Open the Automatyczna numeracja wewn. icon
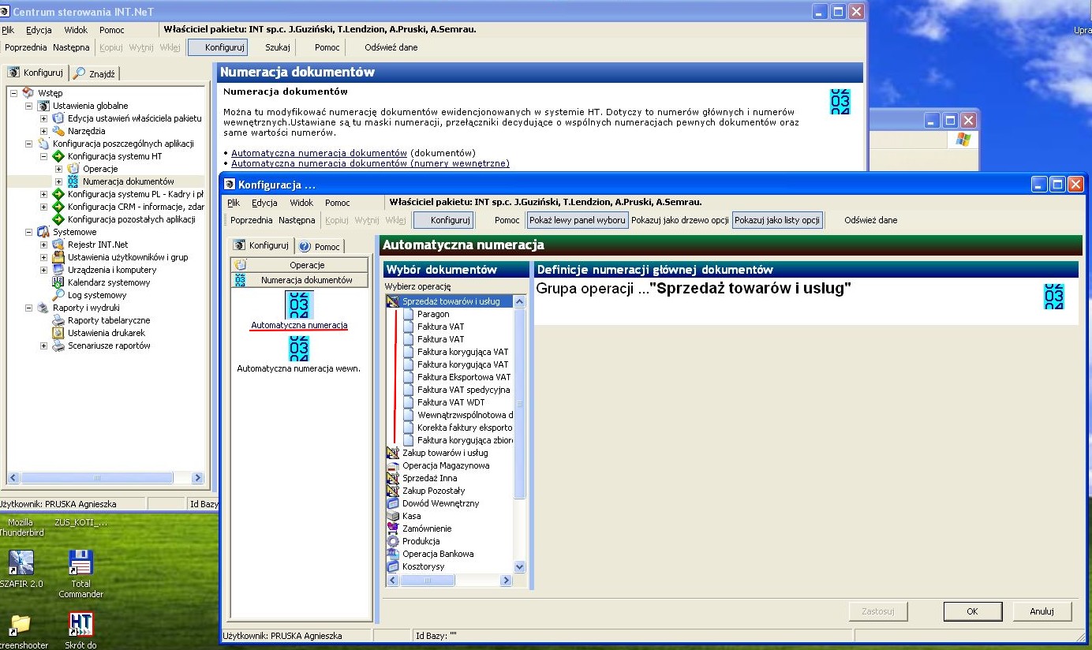The width and height of the screenshot is (1092, 650). (299, 349)
